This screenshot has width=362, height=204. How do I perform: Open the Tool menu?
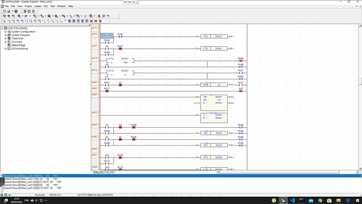[52, 6]
